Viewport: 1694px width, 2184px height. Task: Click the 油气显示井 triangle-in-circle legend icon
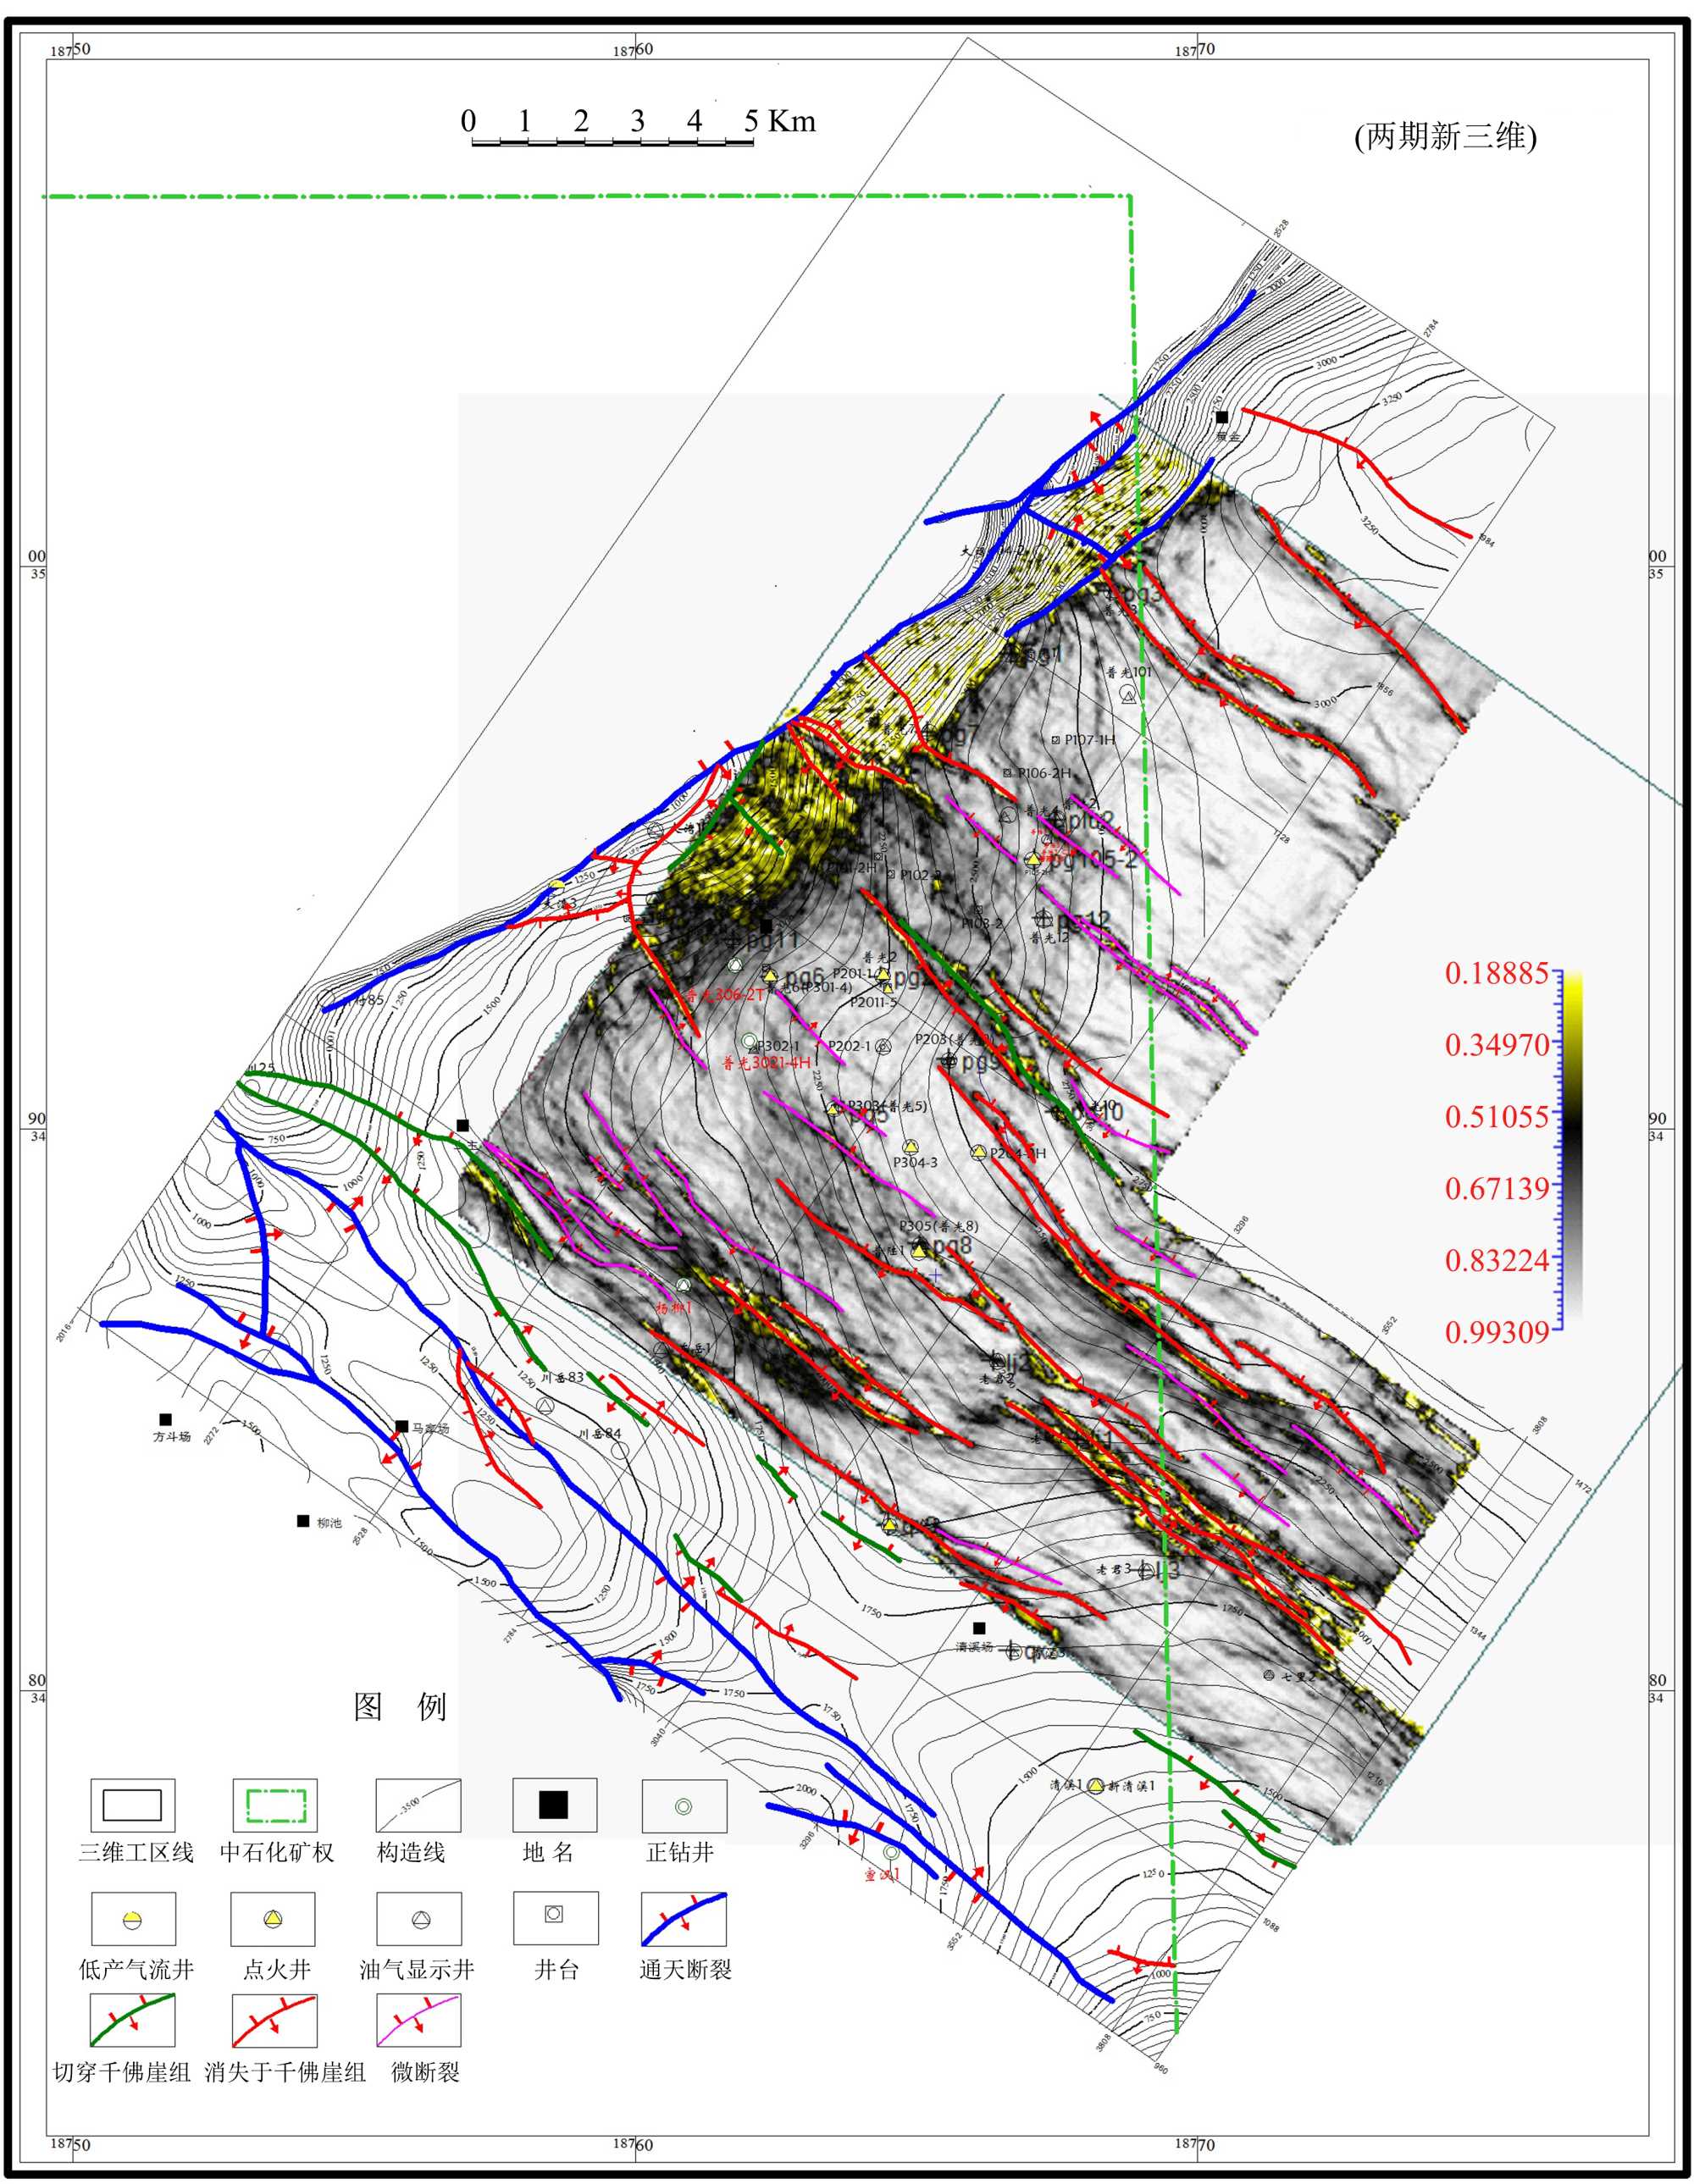pyautogui.click(x=421, y=1919)
